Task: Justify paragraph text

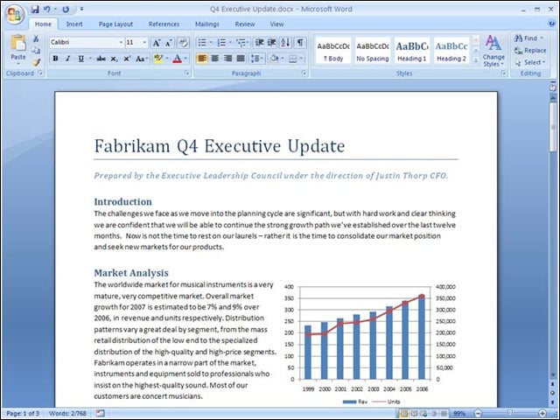Action: click(x=241, y=59)
